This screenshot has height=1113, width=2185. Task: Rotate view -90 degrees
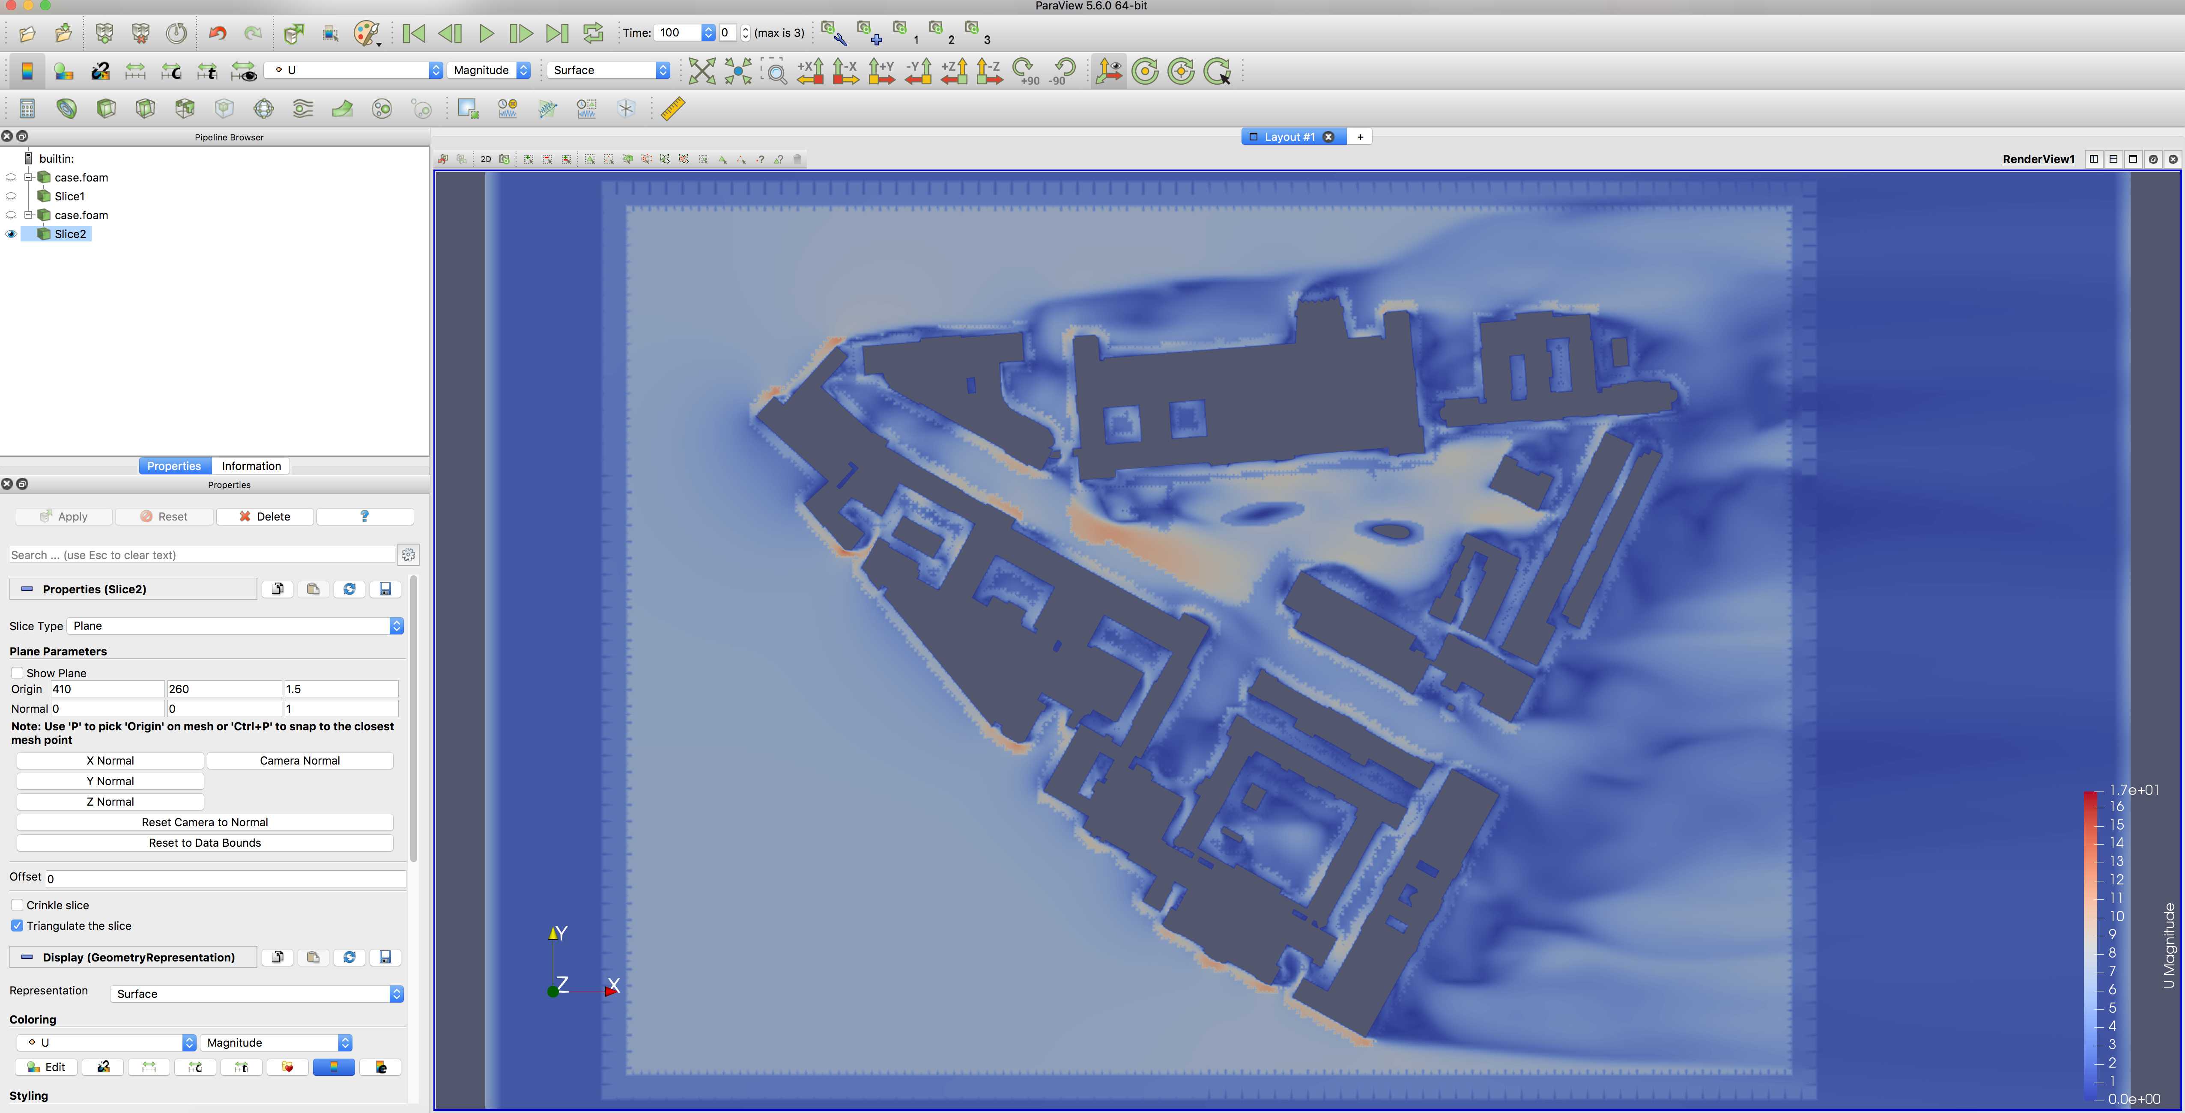coord(1061,70)
